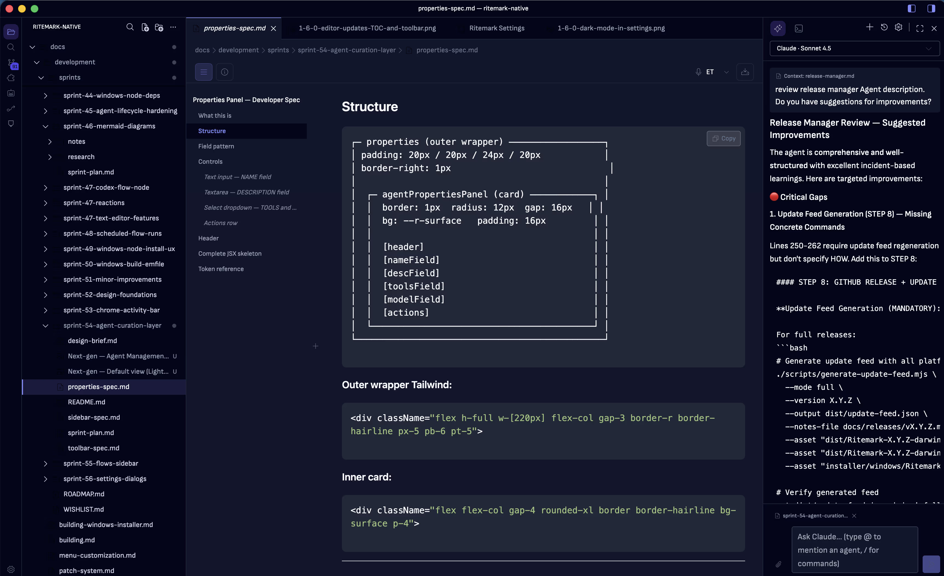
Task: Open the Search view in activity bar
Action: [11, 47]
